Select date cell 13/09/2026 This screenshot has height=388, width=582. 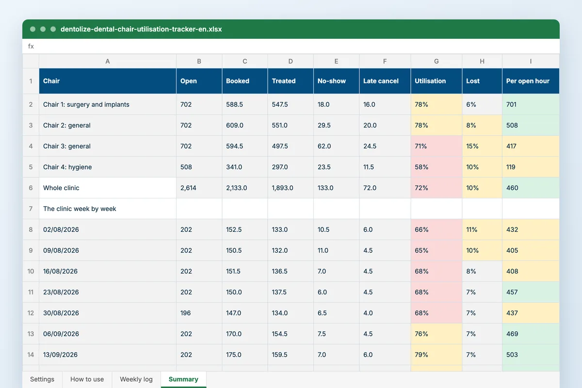pos(108,355)
